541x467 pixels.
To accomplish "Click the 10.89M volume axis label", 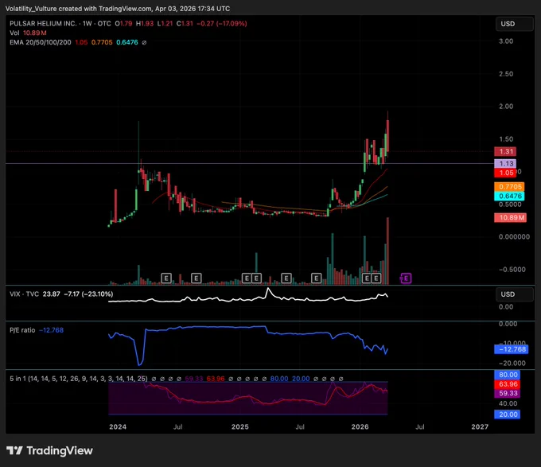I will [x=510, y=218].
